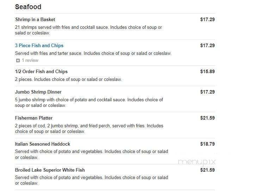Click the $17.29 price for Shrimp in a Basket
Viewport: 260px width, 191px height.
tap(208, 19)
